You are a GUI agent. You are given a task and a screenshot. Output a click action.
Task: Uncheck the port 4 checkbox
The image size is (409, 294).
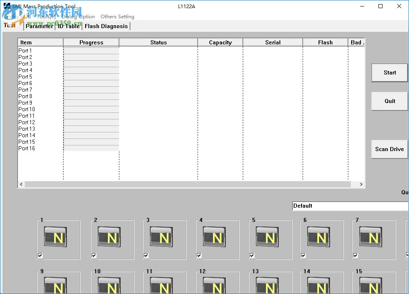click(x=199, y=255)
